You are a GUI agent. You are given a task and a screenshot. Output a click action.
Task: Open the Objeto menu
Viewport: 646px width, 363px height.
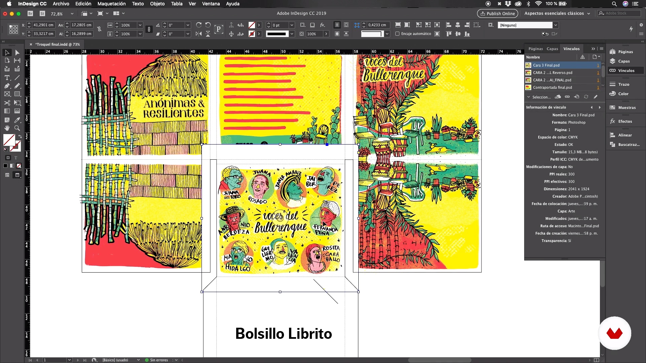(157, 4)
